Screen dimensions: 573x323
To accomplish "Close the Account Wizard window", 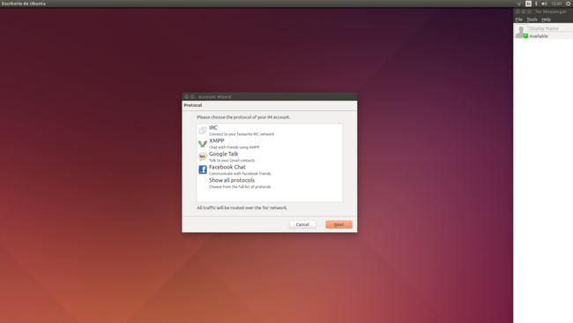I will (x=186, y=96).
